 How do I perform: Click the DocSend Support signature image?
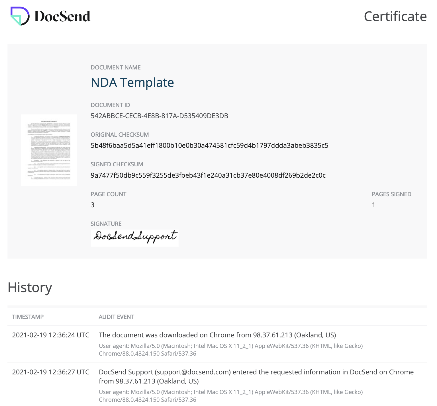tap(134, 238)
